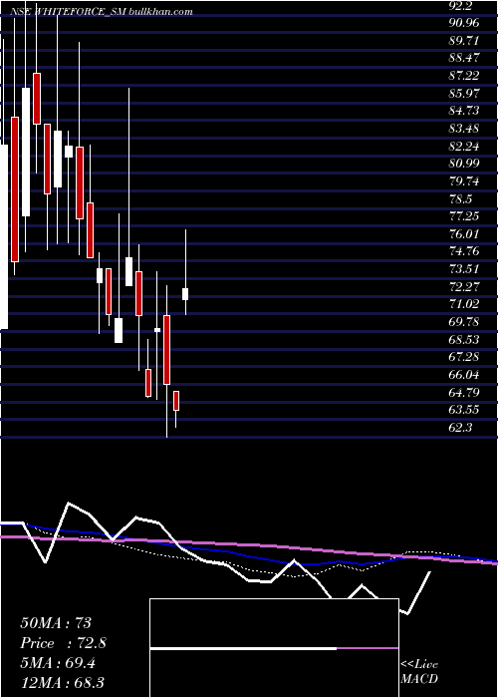Click the 82.24 price axis label
The image size is (498, 698).
pos(464,146)
